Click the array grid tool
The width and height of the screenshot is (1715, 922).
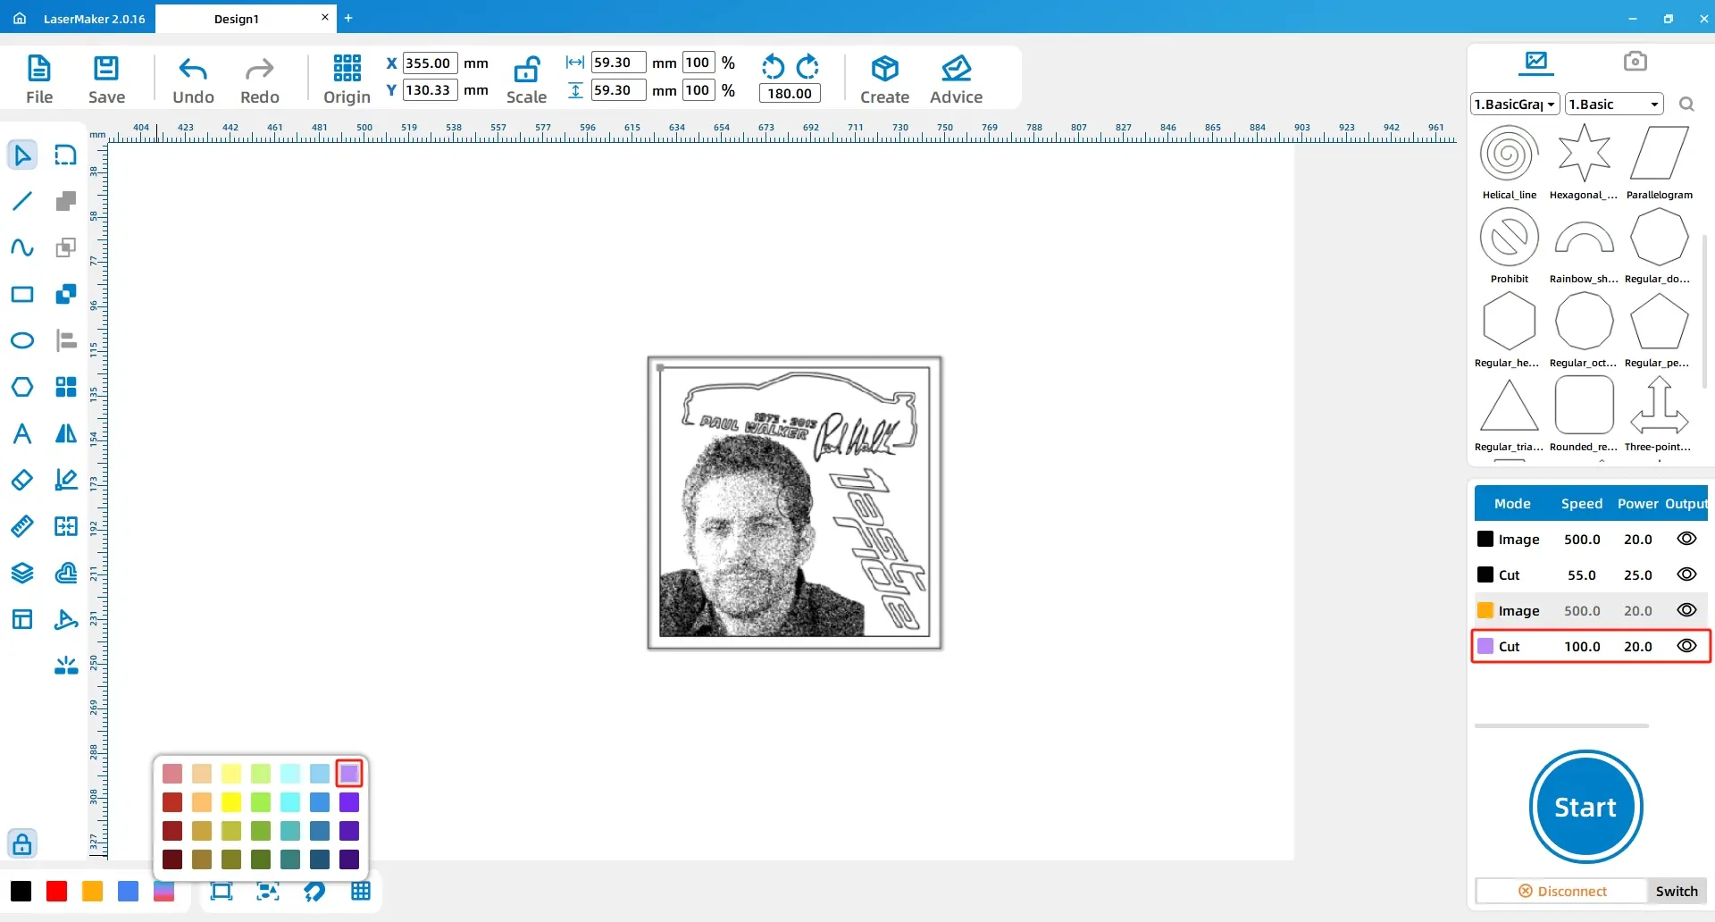click(x=66, y=387)
